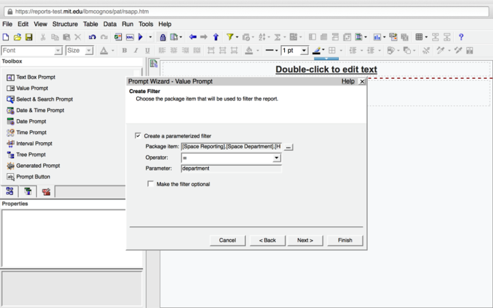The image size is (493, 308).
Task: Enable Make the filter optional checkbox
Action: click(151, 184)
